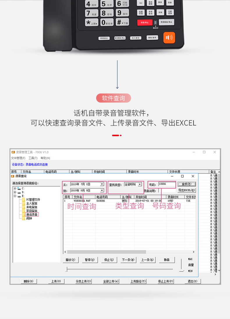Screen dimensions: 230x319
Task: Open the 主人留言 folder
Action: tap(32, 203)
